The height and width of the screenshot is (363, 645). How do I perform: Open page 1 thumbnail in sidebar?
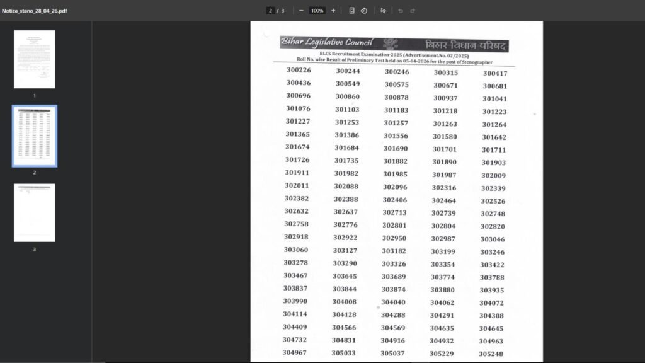[x=35, y=59]
